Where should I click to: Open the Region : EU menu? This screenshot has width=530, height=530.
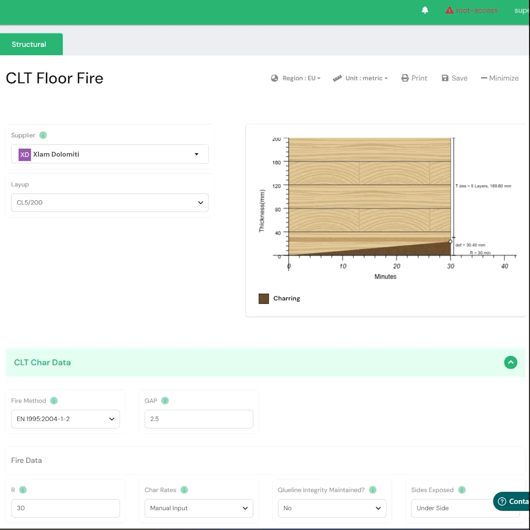(296, 78)
